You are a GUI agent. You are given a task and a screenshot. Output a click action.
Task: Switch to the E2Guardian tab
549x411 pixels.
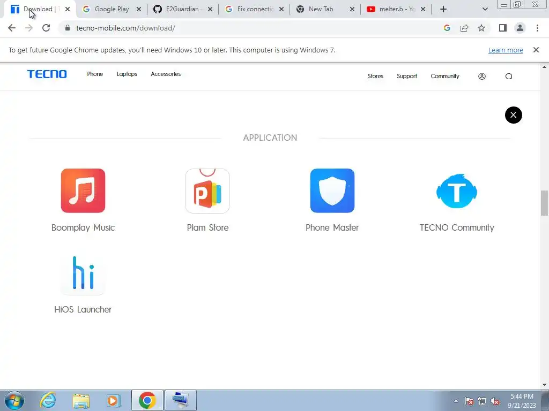click(x=182, y=9)
